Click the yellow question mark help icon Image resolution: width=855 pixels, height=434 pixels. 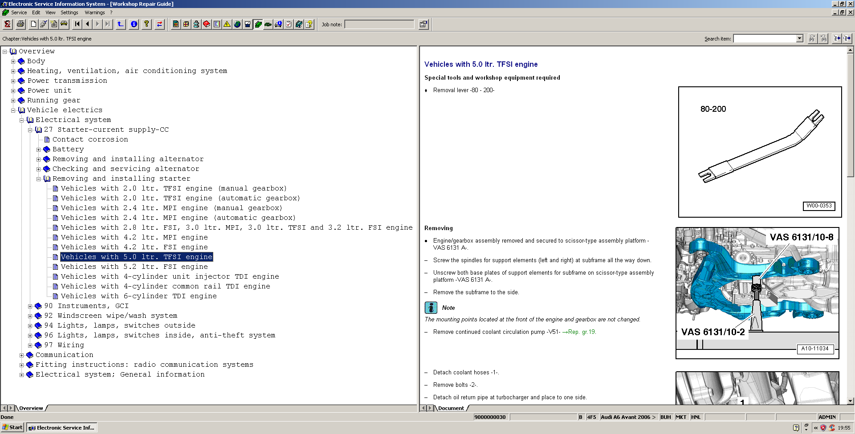click(x=147, y=24)
